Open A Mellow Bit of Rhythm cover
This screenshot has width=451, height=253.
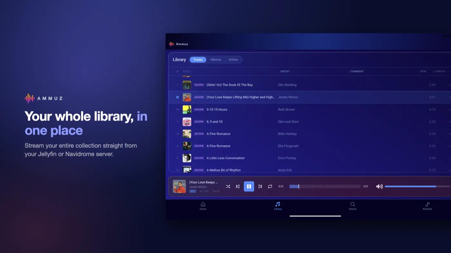click(x=187, y=169)
